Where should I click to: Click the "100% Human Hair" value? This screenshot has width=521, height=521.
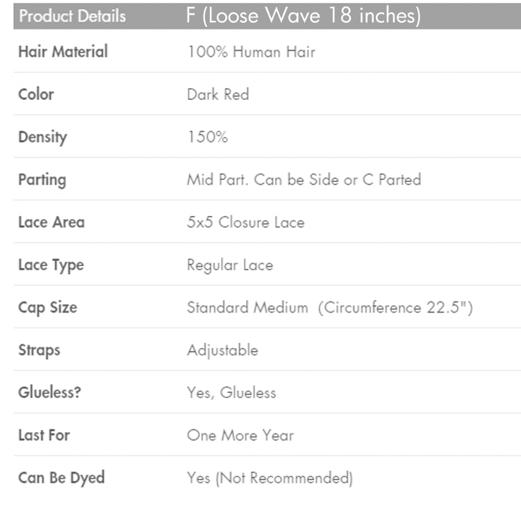pyautogui.click(x=251, y=51)
